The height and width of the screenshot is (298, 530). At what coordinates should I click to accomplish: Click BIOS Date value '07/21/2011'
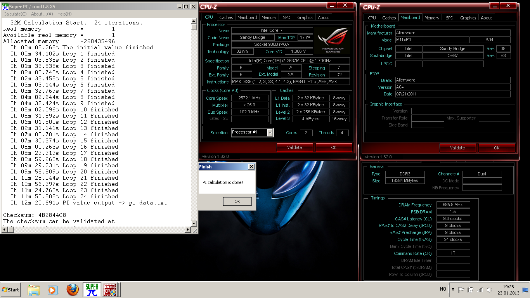(453, 94)
